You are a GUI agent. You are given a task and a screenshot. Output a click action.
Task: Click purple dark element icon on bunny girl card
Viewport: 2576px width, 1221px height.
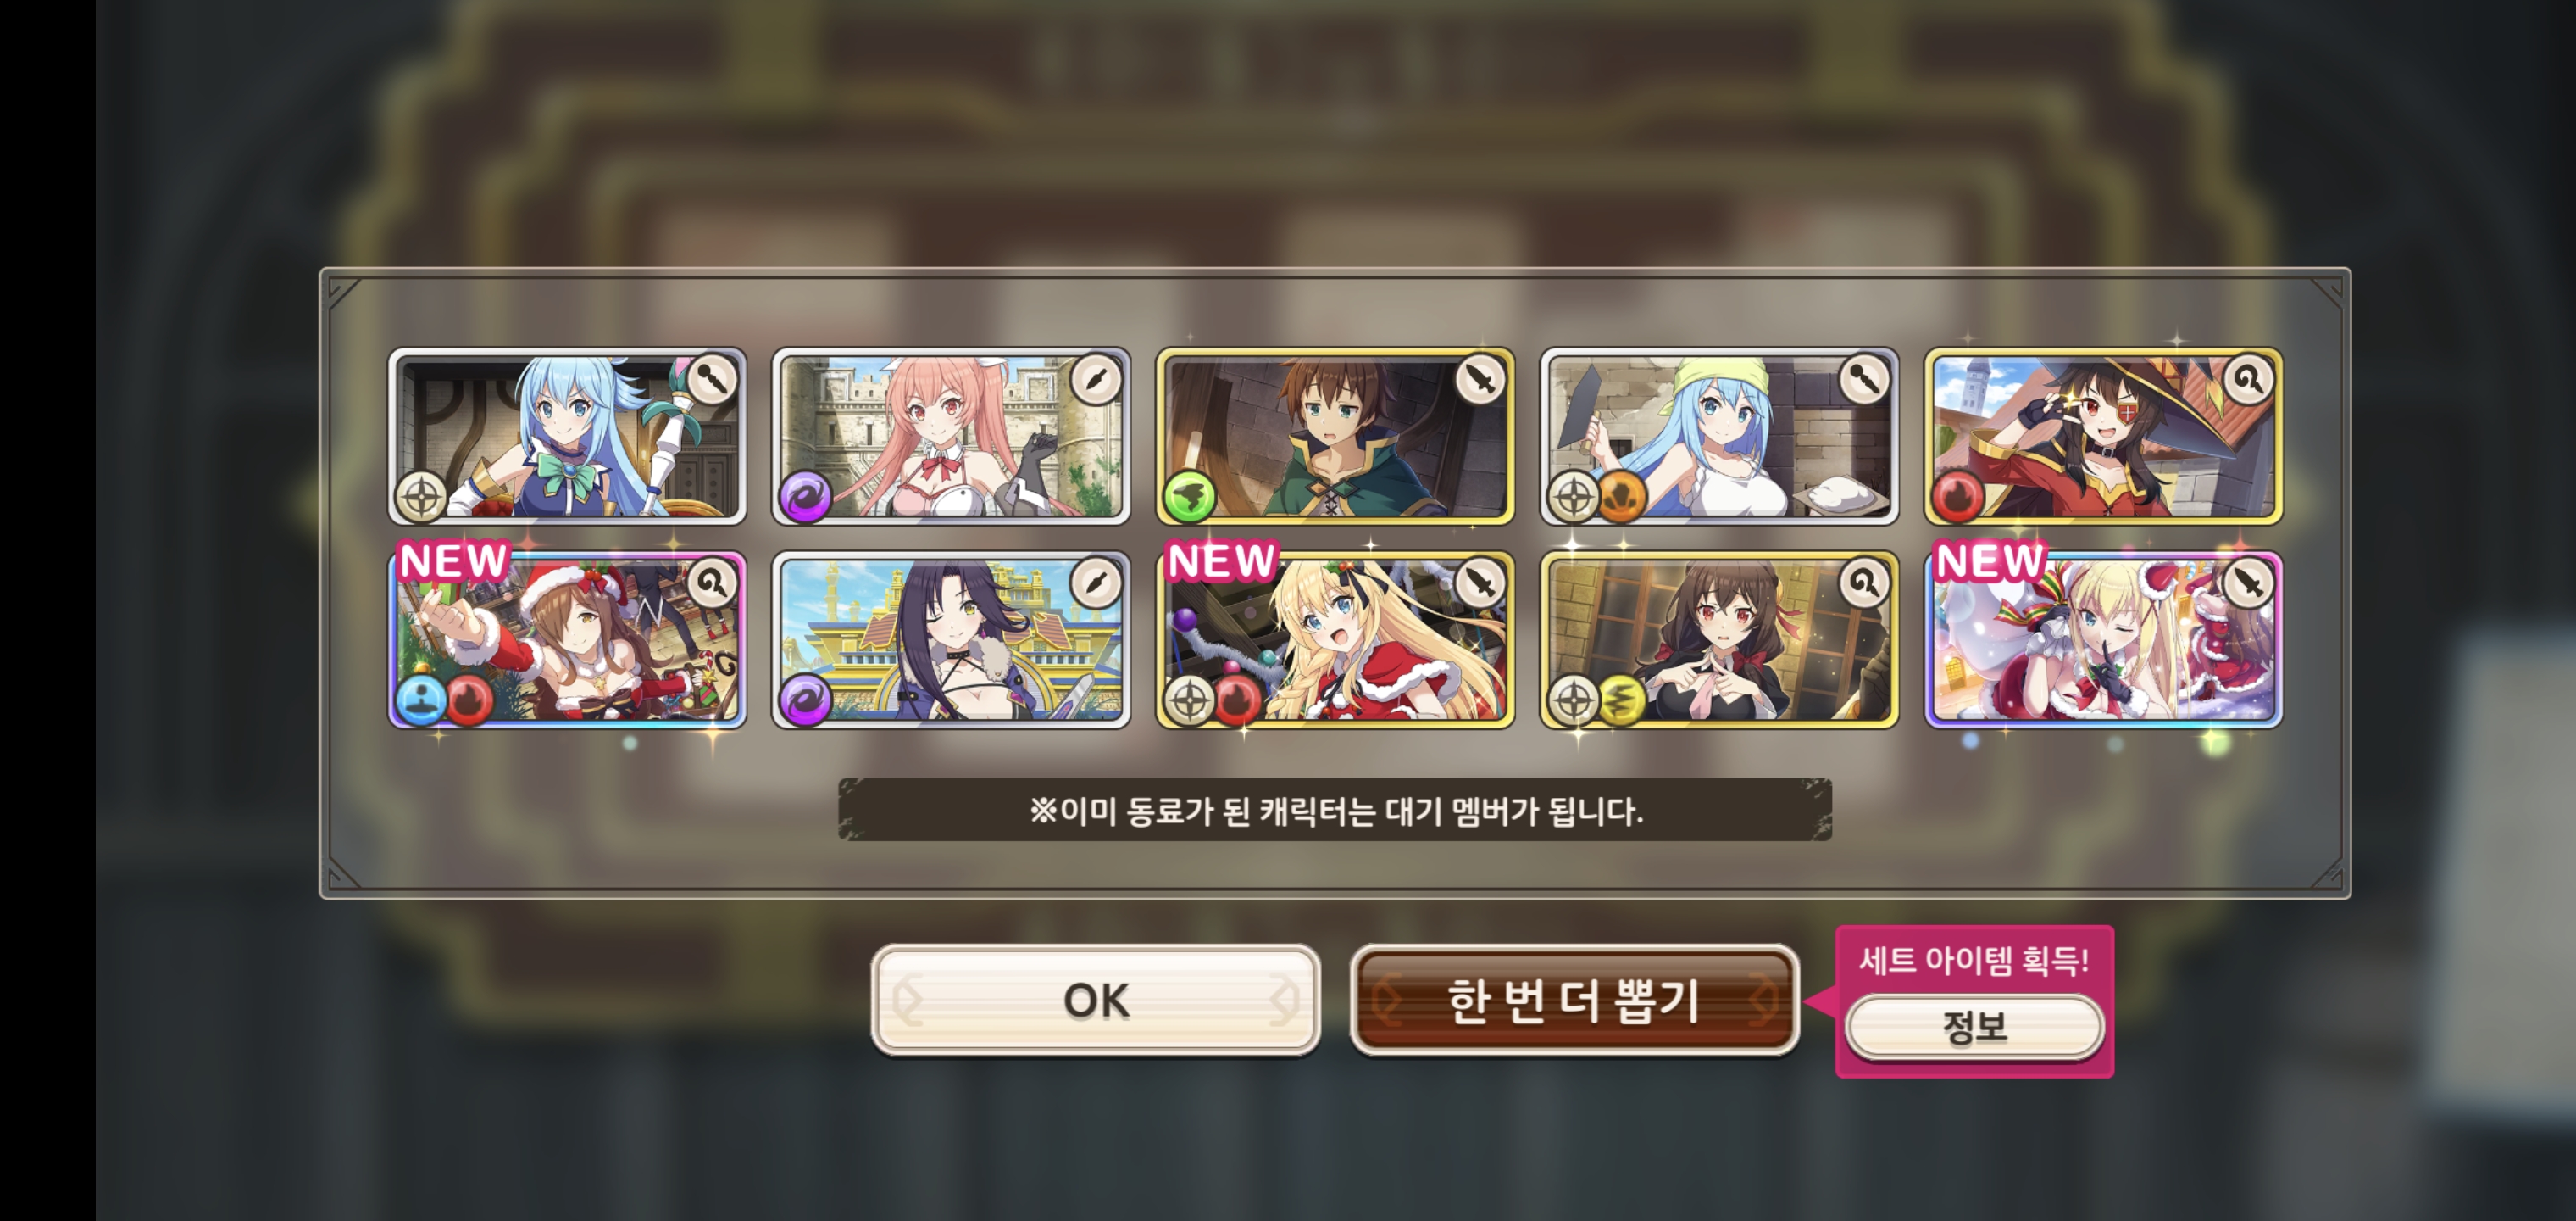805,496
